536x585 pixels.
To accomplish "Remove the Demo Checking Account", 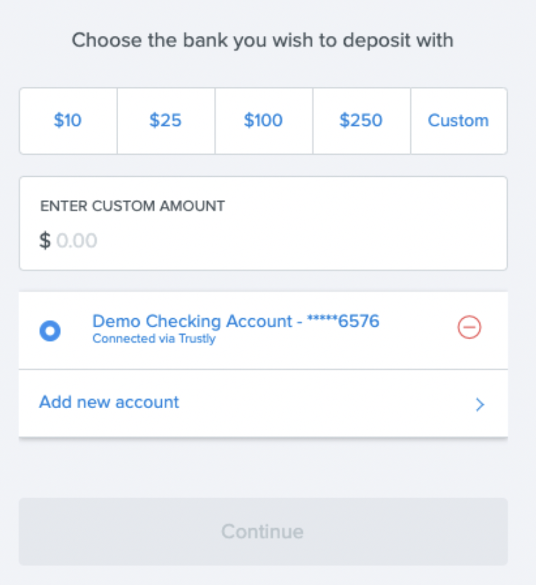I will click(469, 327).
